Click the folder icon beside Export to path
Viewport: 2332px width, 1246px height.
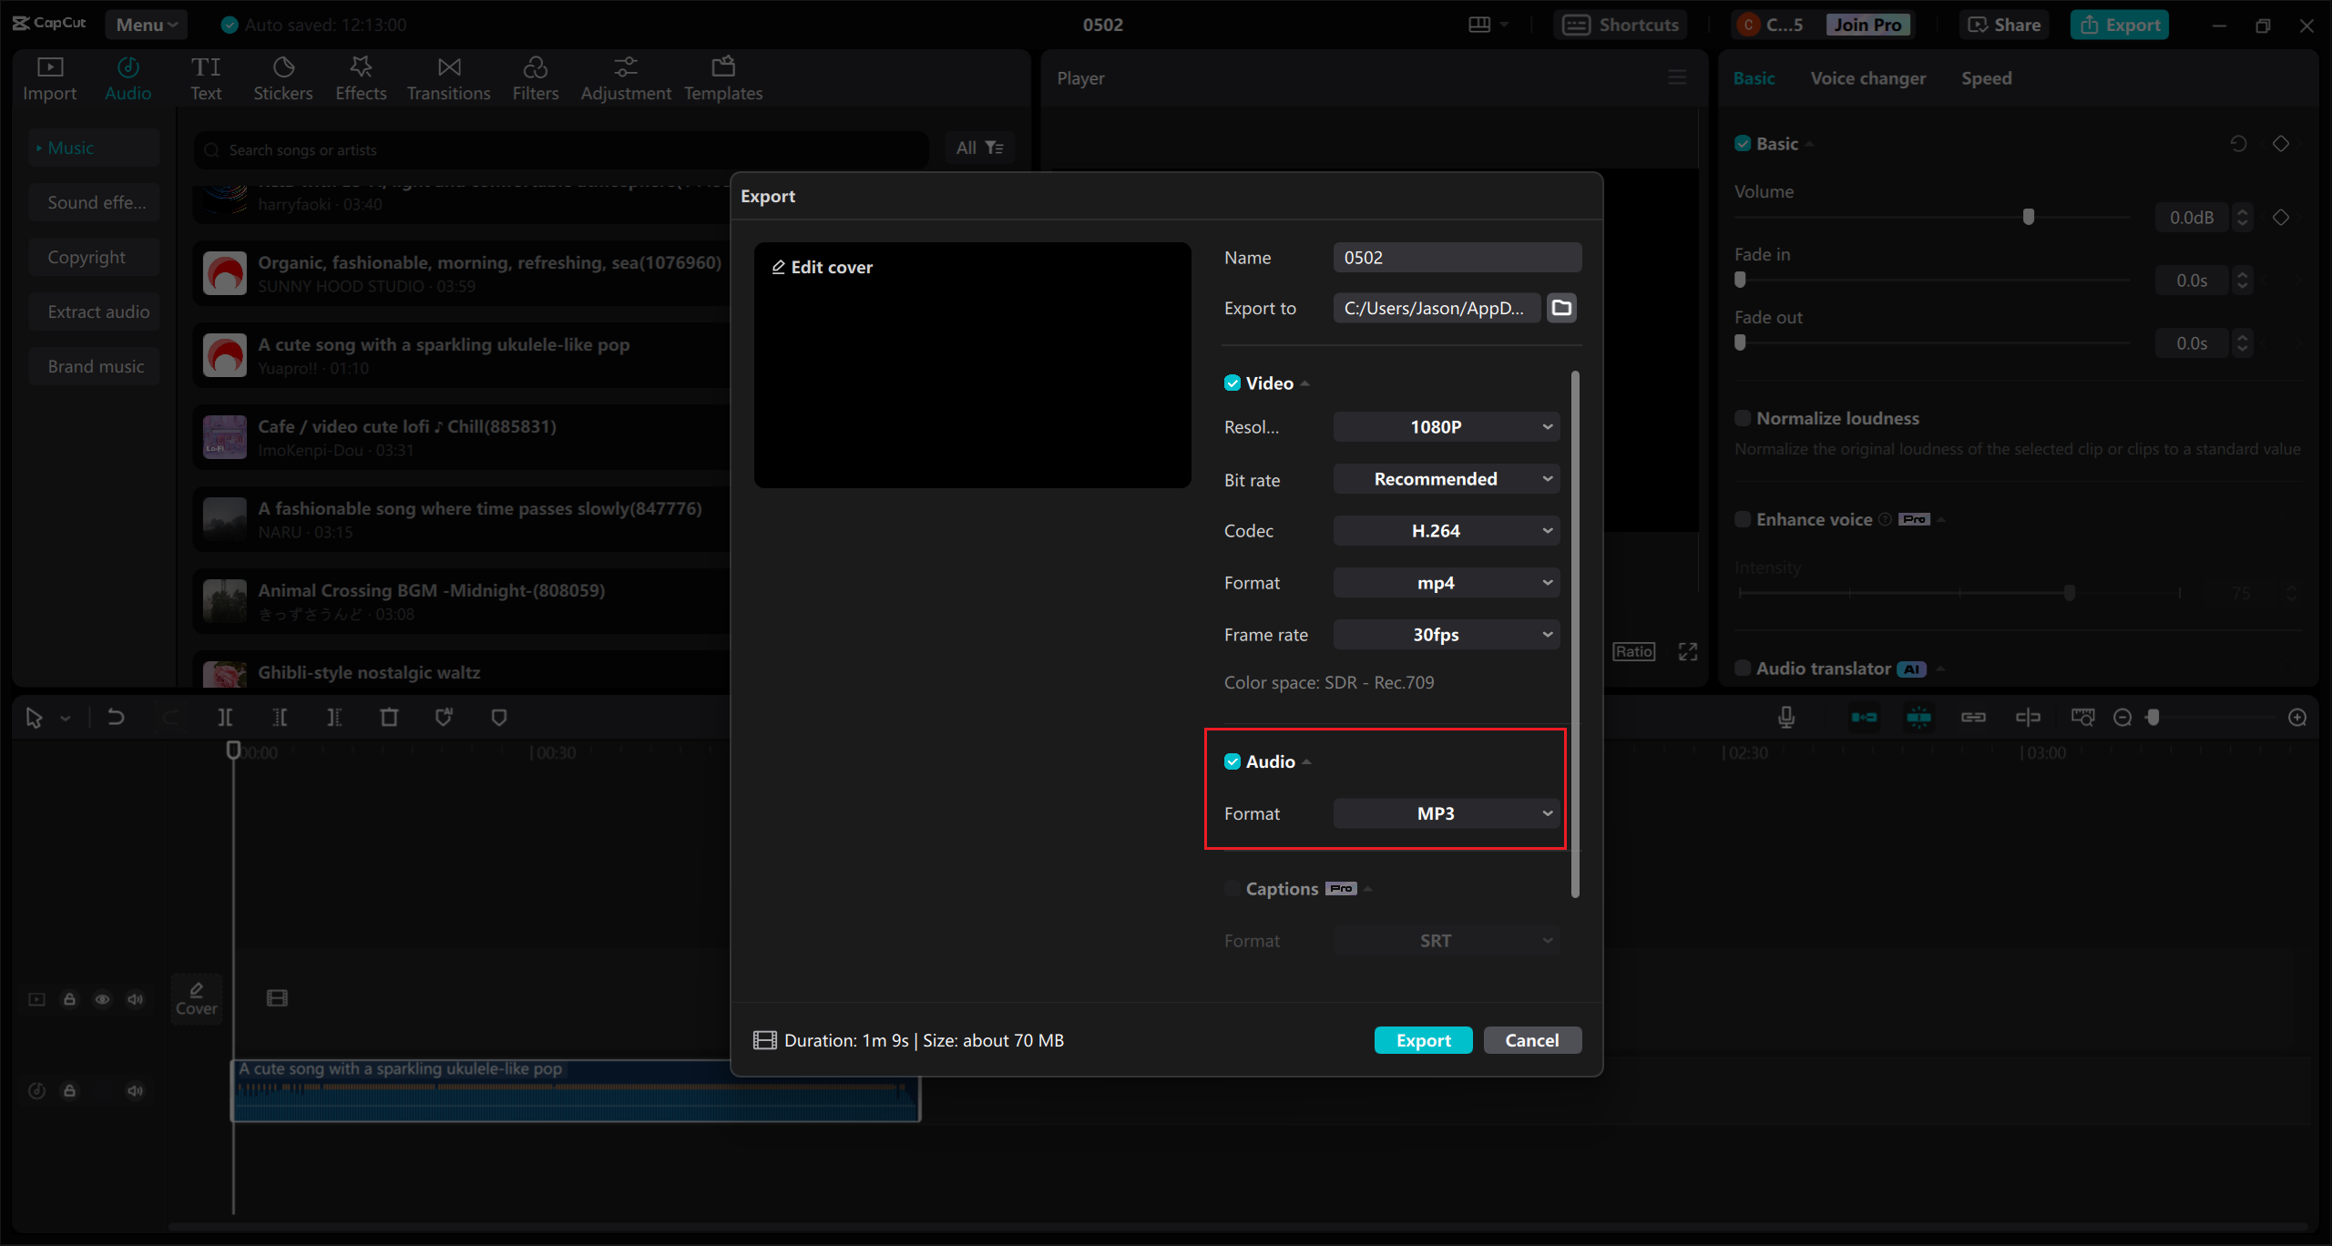[1561, 308]
